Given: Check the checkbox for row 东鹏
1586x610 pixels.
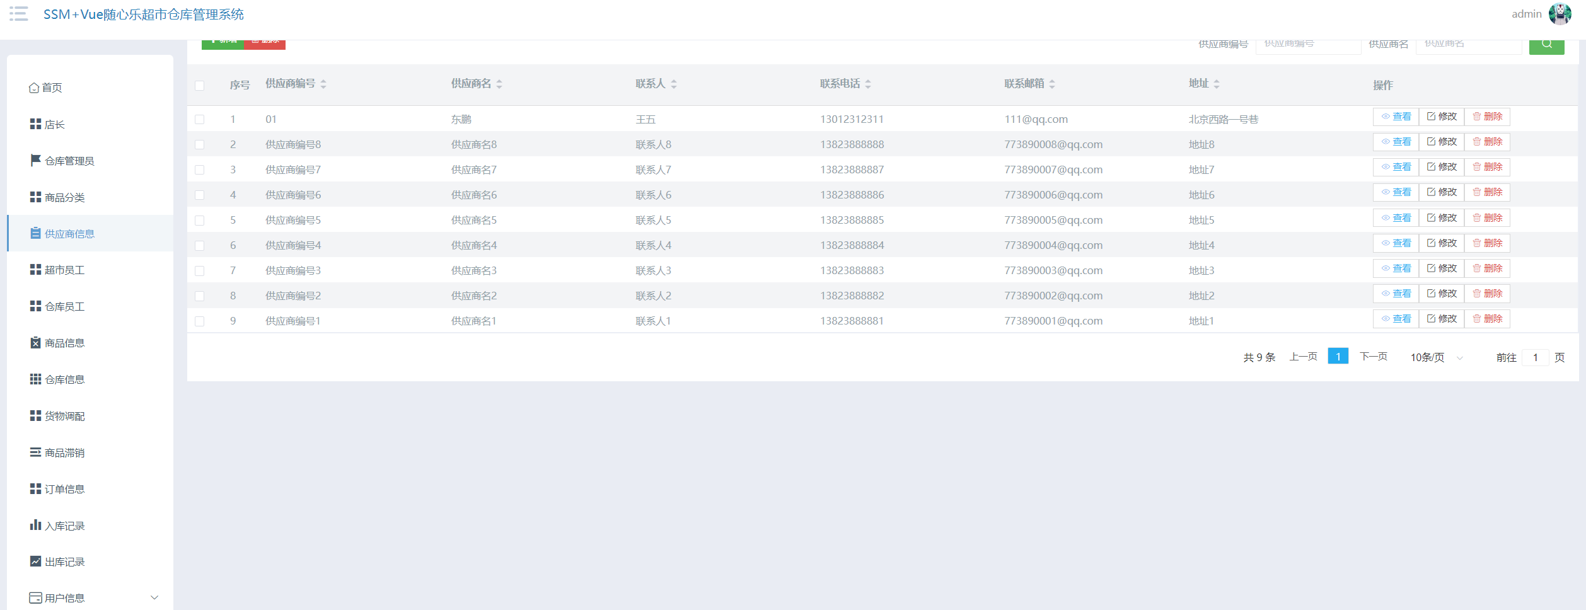Looking at the screenshot, I should click(x=200, y=119).
